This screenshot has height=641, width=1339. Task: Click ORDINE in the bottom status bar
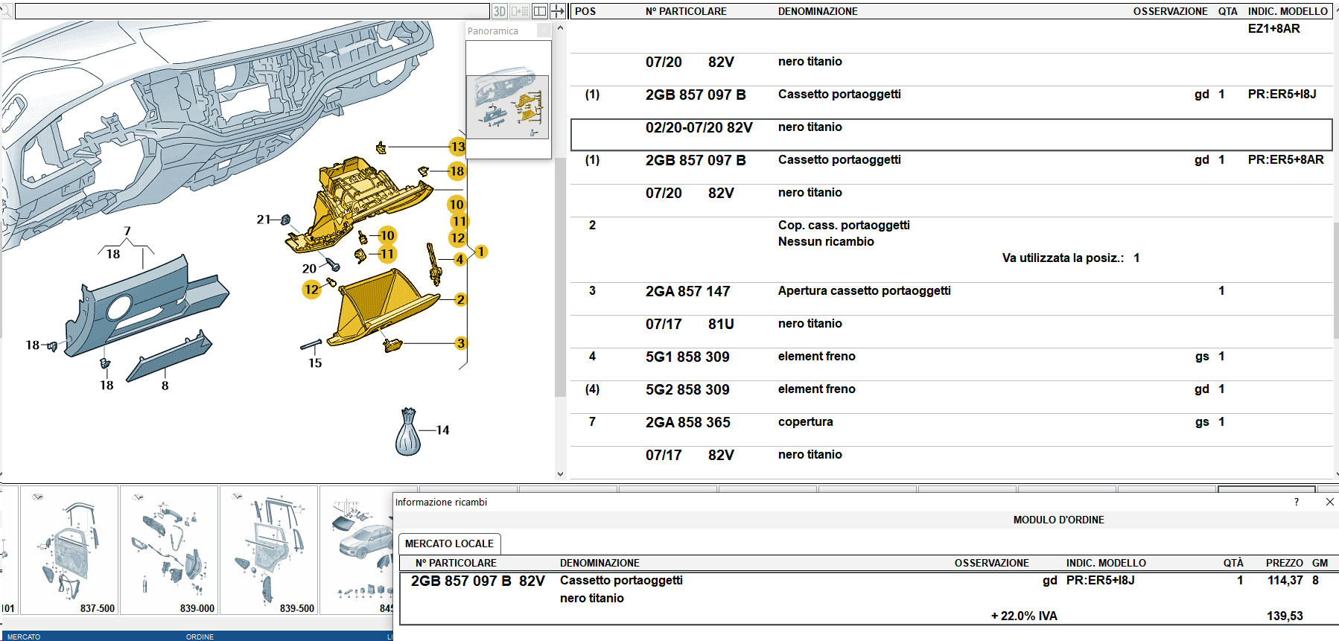click(x=200, y=637)
